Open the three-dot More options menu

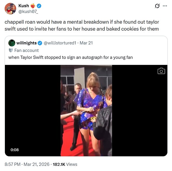click(165, 6)
